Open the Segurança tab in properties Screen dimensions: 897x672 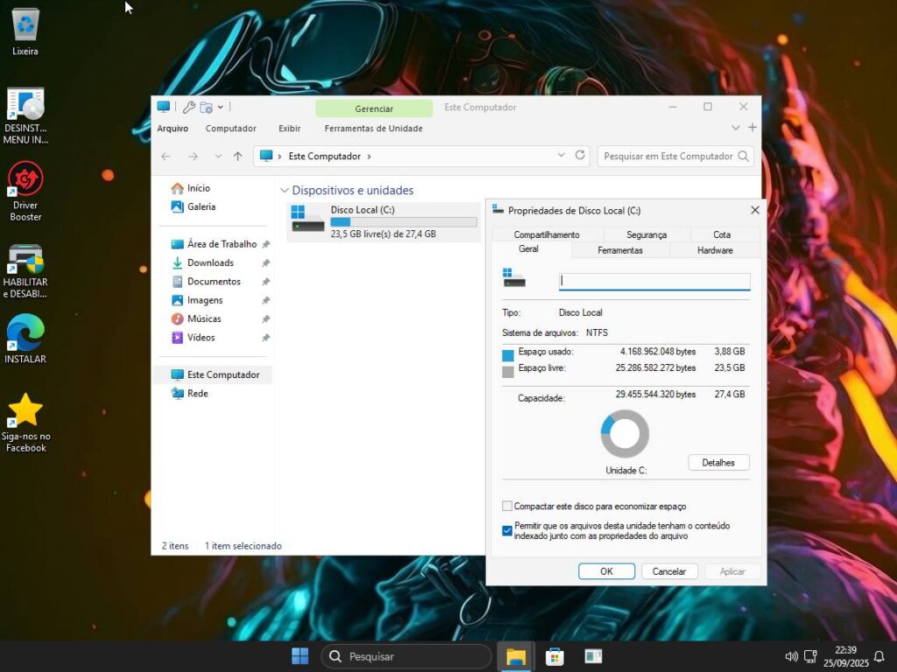(x=646, y=234)
